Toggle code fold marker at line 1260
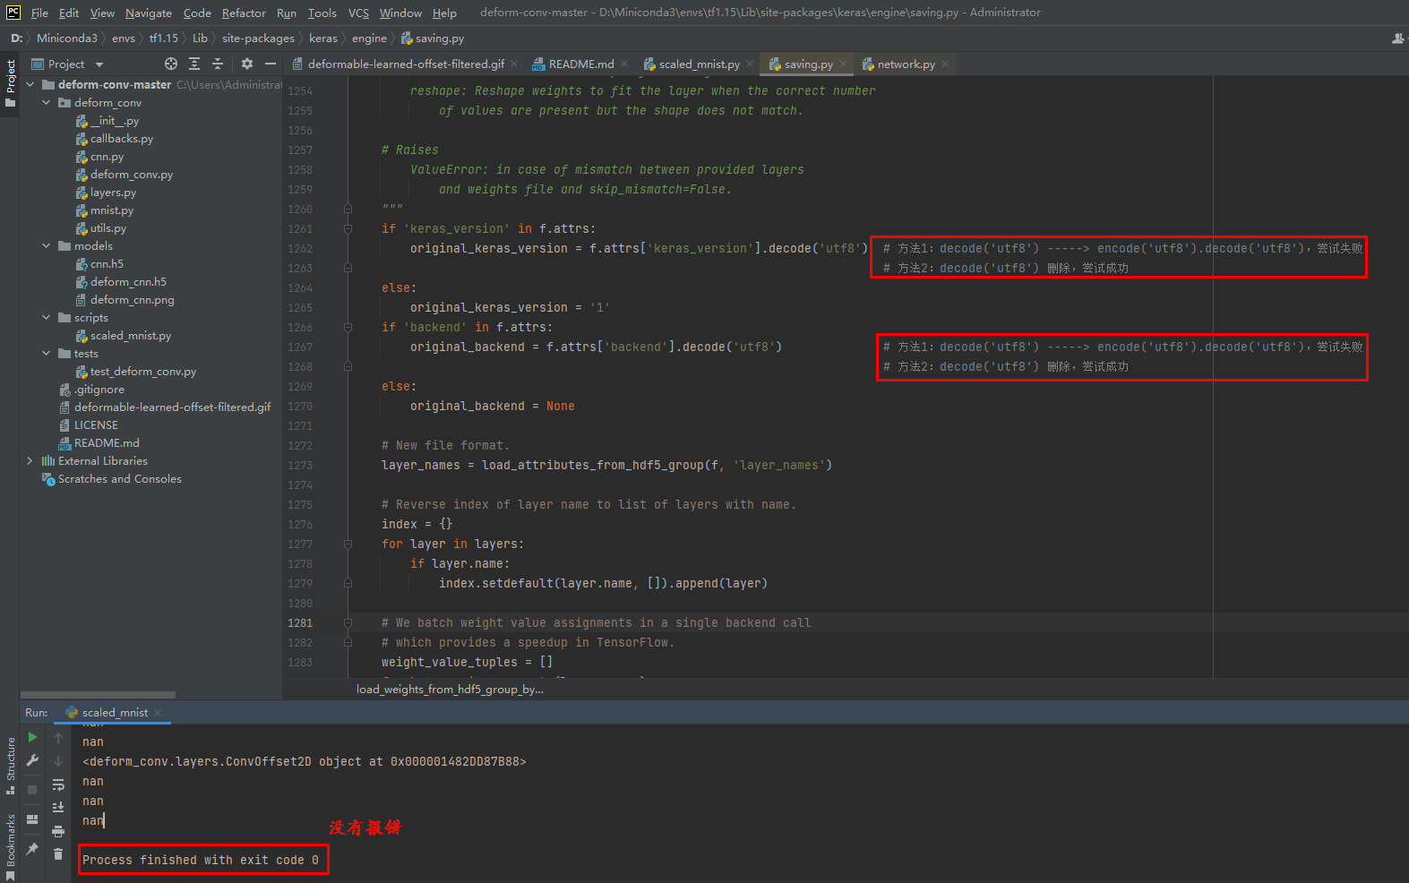This screenshot has height=883, width=1409. (348, 209)
